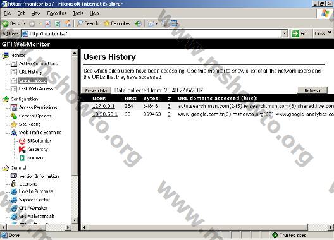
Task: Click the Version Information icon
Action: point(14,176)
